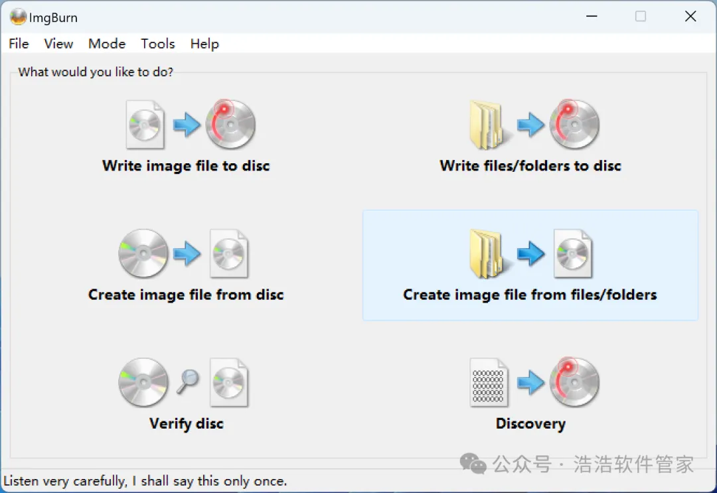
Task: Open the Help menu
Action: (x=205, y=44)
